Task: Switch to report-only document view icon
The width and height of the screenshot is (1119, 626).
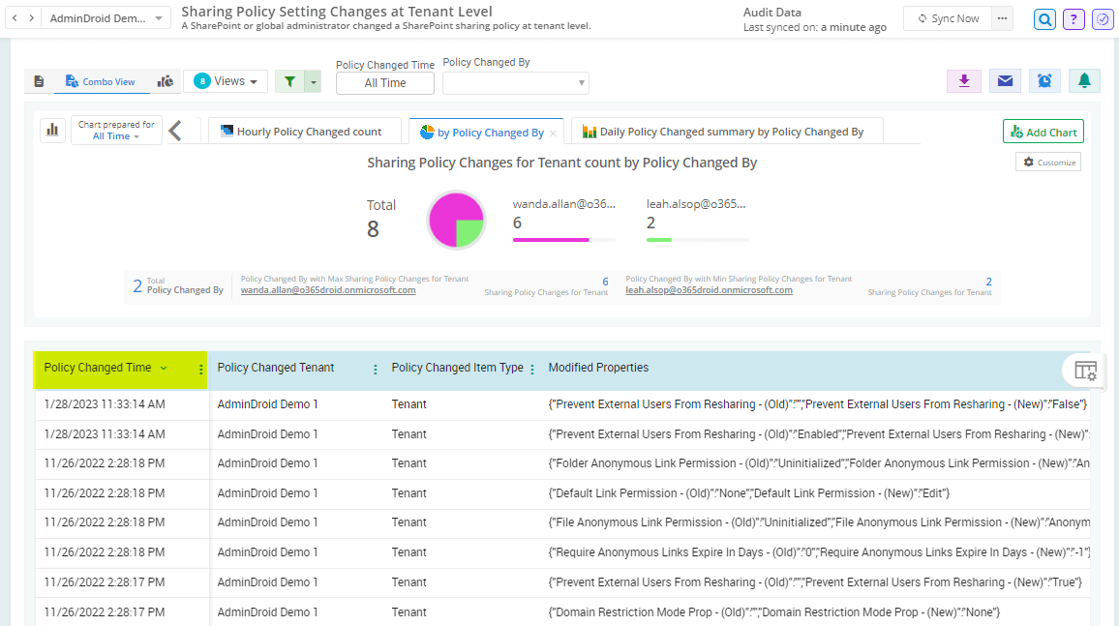Action: (x=39, y=81)
